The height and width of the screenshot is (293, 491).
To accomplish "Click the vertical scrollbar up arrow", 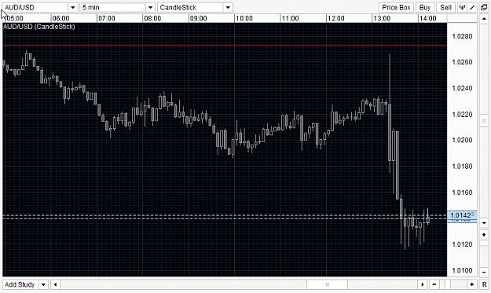I will pos(484,19).
